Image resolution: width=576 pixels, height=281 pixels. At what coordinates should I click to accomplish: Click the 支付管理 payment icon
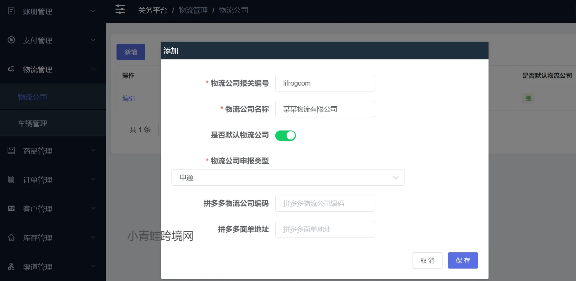11,40
